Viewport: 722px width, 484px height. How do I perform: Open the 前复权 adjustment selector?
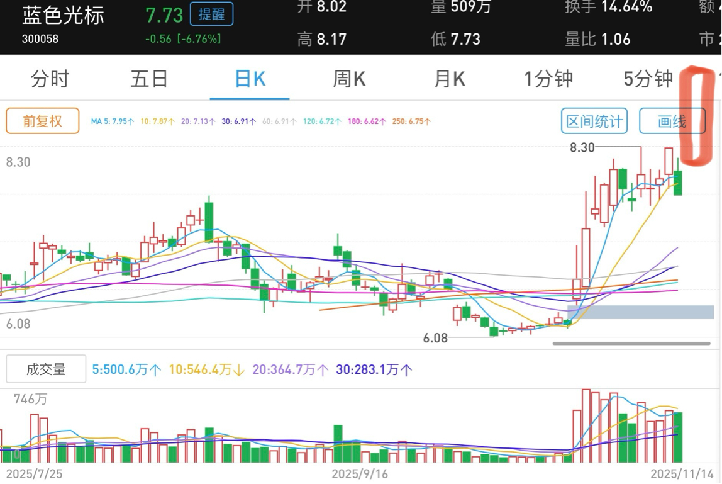pos(42,121)
